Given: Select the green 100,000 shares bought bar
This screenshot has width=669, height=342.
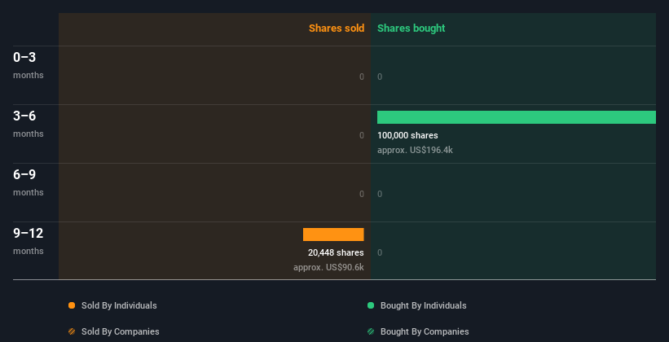Looking at the screenshot, I should tap(517, 117).
